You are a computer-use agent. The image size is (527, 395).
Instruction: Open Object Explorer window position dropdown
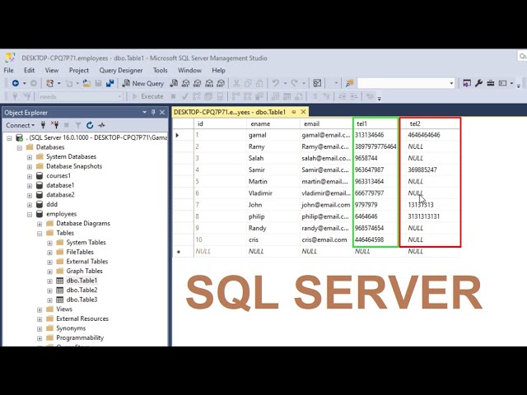tap(145, 112)
